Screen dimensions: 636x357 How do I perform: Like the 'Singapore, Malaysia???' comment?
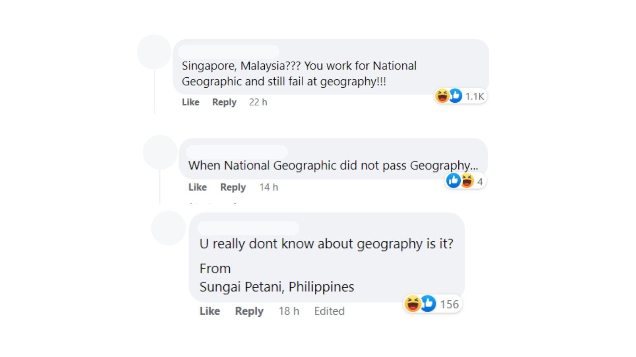(x=191, y=102)
